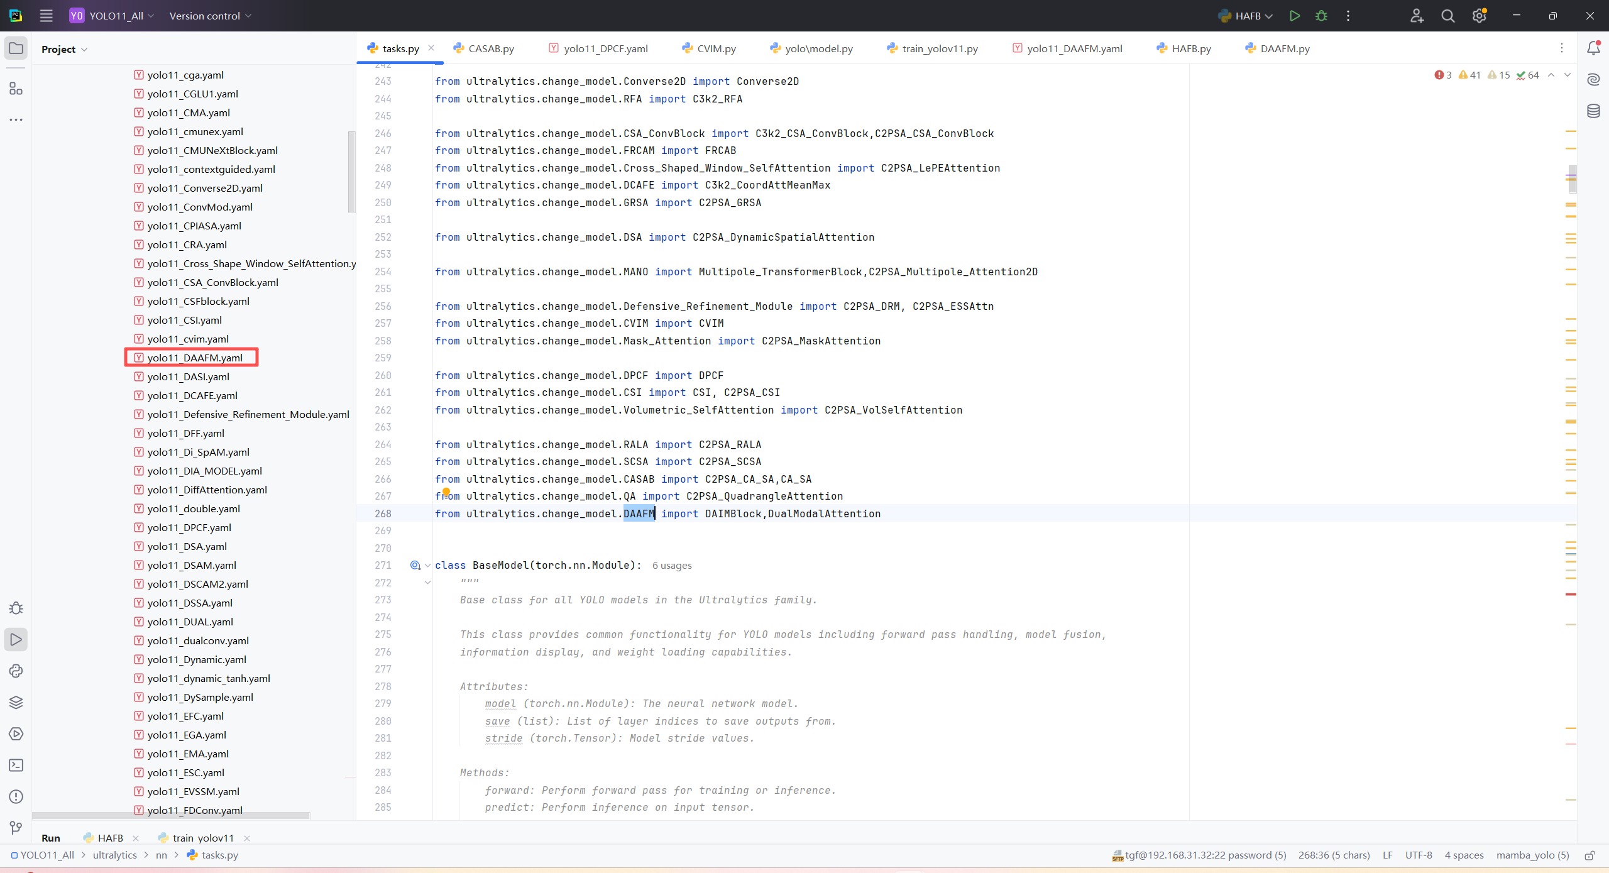The height and width of the screenshot is (873, 1609).
Task: Open the Database tool window icon
Action: [x=1593, y=111]
